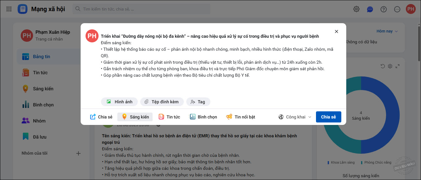Close the post composer dialog

tap(336, 32)
